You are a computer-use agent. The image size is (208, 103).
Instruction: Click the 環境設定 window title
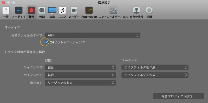click(104, 3)
